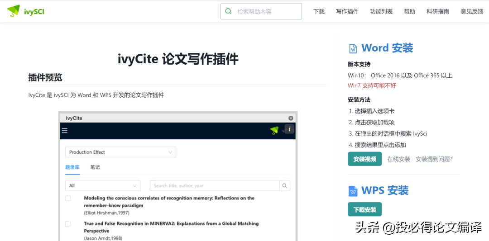Close the IvyCite preview panel
Image resolution: width=489 pixels, height=241 pixels.
(291, 118)
